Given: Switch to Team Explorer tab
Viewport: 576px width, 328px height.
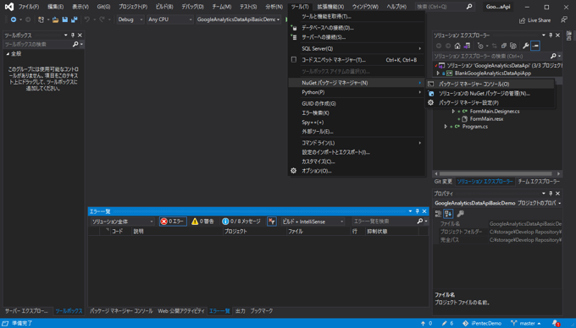Looking at the screenshot, I should (x=539, y=182).
